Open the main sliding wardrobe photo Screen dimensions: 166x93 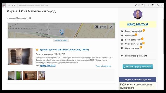pos(20,56)
